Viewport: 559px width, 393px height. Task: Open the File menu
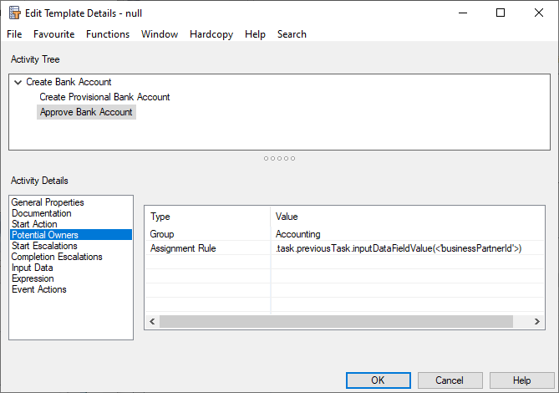[14, 34]
